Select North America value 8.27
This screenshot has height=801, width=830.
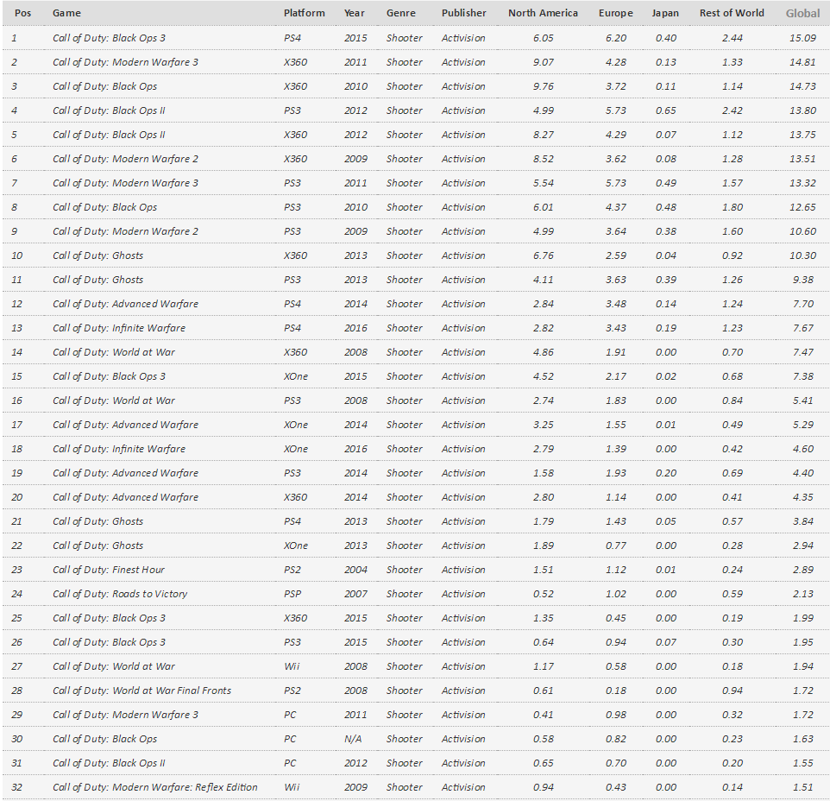pos(543,135)
